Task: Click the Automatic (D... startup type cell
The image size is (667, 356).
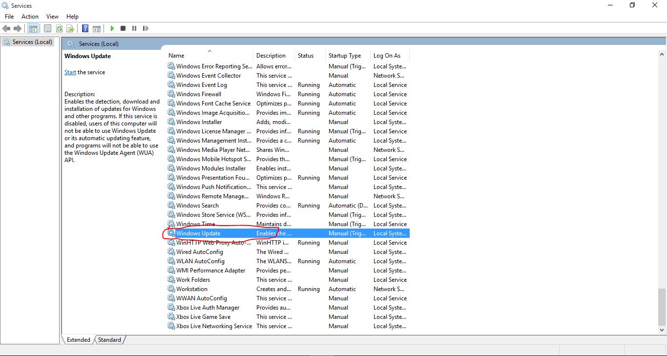Action: click(348, 206)
